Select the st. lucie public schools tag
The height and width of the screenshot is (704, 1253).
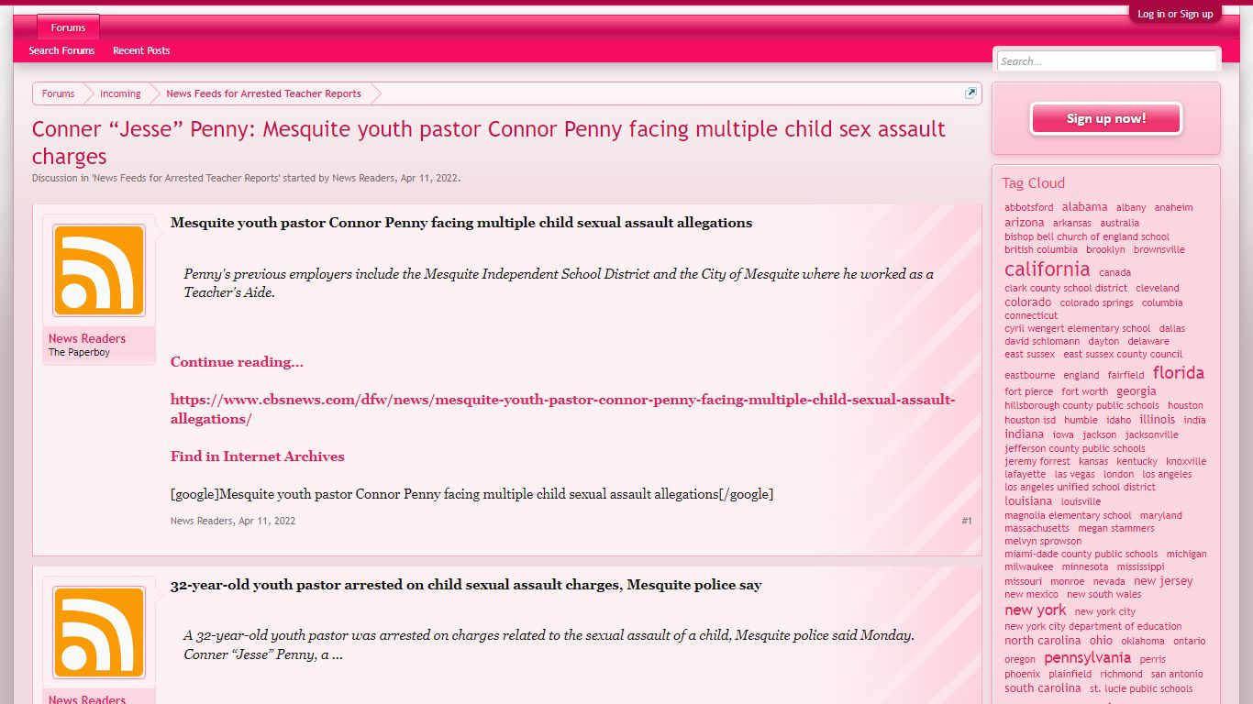[1141, 688]
